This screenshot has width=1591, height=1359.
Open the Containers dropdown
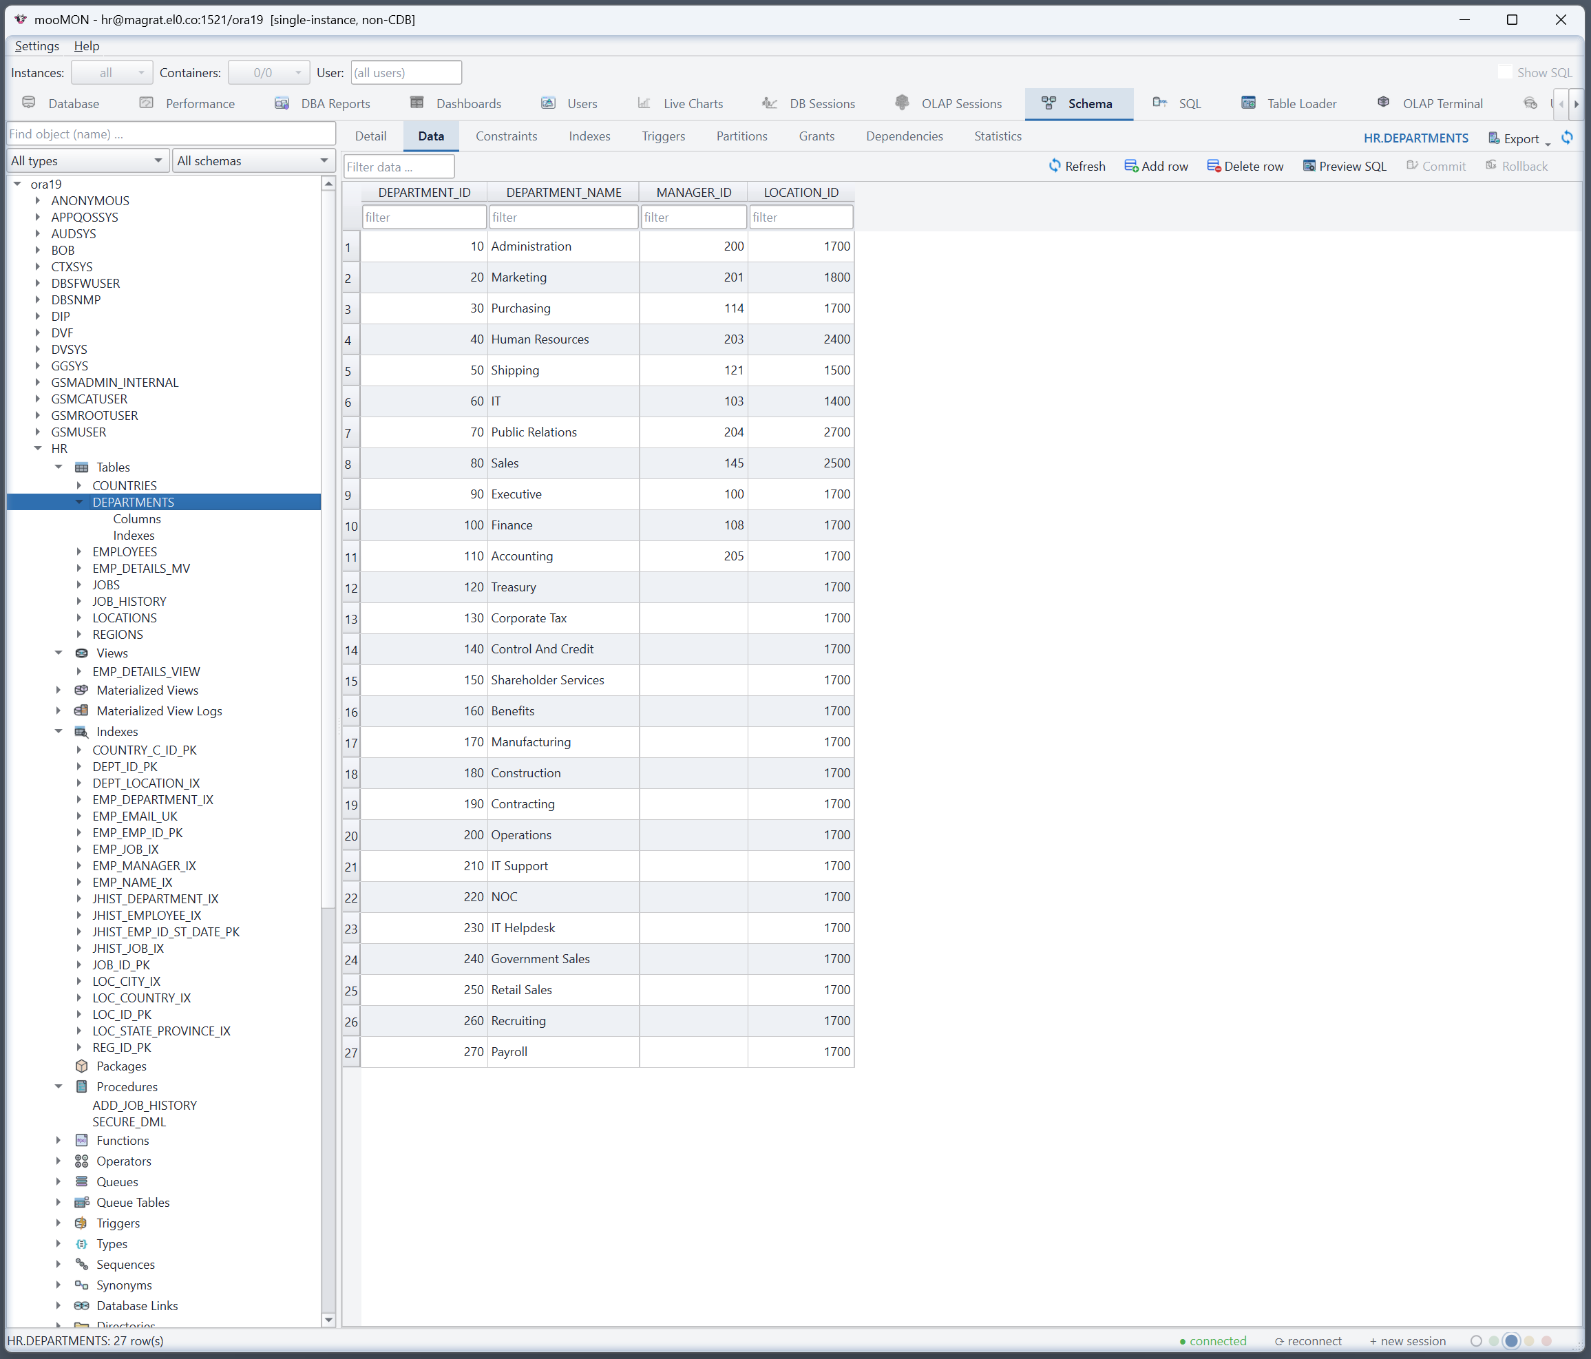[268, 72]
